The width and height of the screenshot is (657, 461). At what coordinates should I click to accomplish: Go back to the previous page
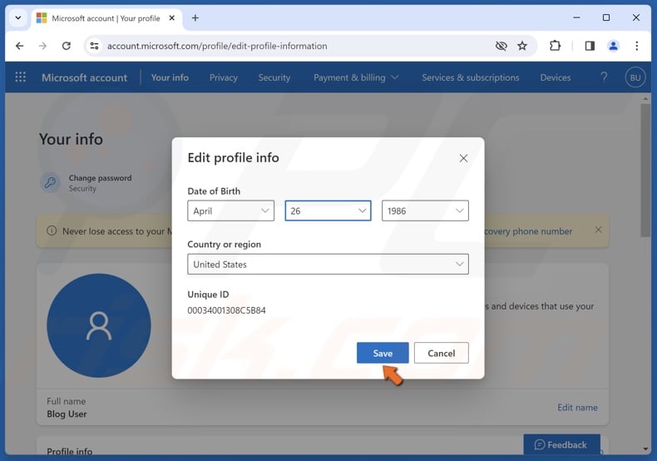[x=20, y=46]
